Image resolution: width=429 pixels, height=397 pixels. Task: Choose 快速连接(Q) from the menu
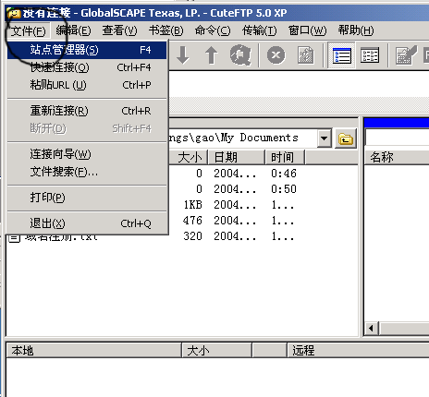[87, 67]
